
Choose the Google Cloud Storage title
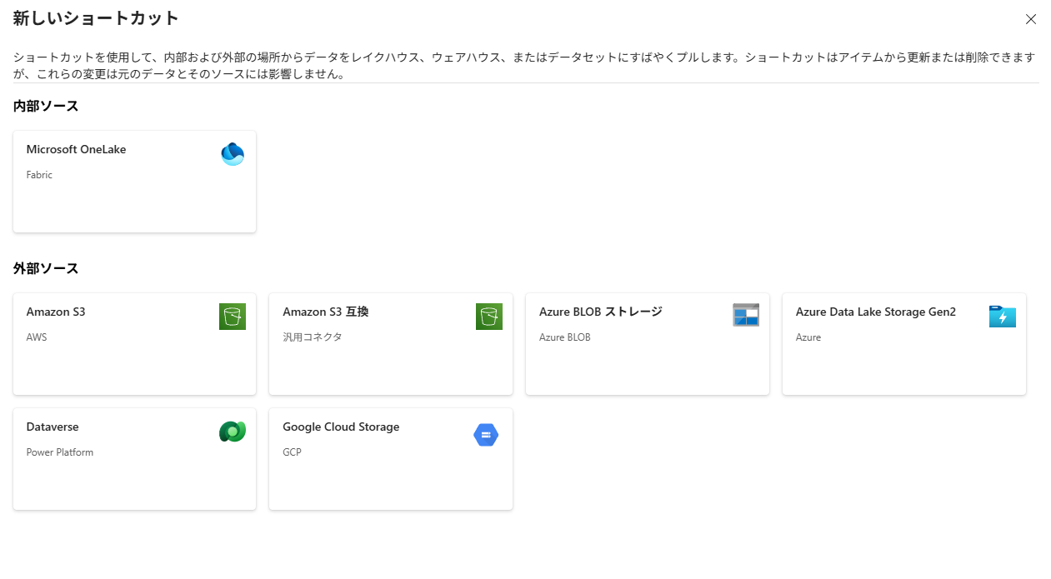point(341,427)
